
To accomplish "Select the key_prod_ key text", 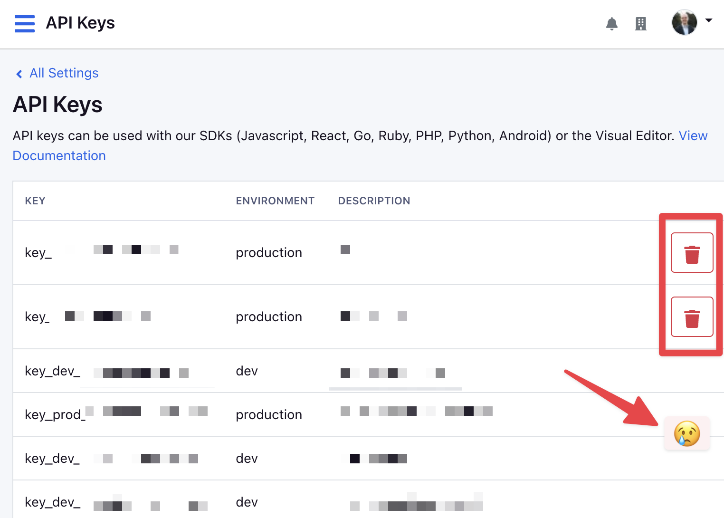I will click(x=55, y=415).
